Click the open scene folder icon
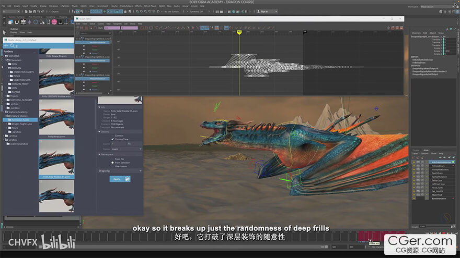The width and height of the screenshot is (460, 258). (30, 11)
